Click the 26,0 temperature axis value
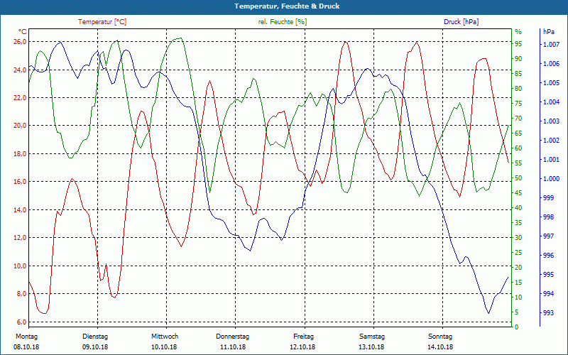 [20, 42]
